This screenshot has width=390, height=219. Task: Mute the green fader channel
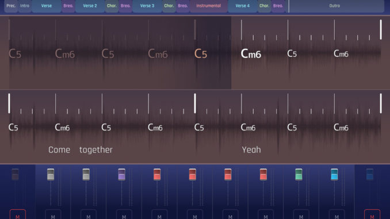[x=301, y=215]
